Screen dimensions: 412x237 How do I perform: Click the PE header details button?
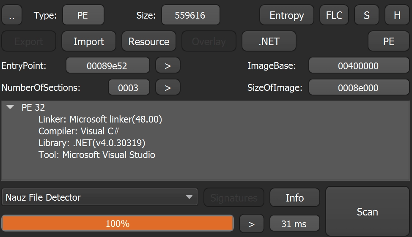[389, 41]
